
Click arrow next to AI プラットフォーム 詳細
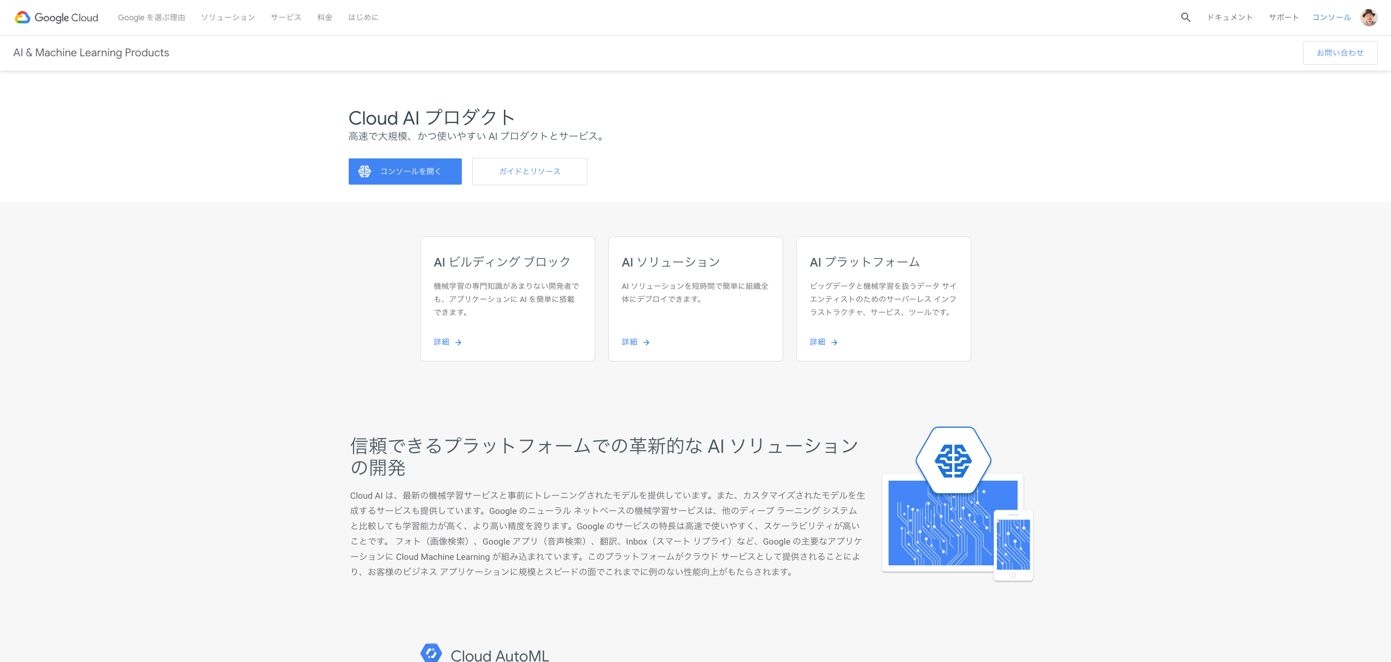tap(834, 342)
